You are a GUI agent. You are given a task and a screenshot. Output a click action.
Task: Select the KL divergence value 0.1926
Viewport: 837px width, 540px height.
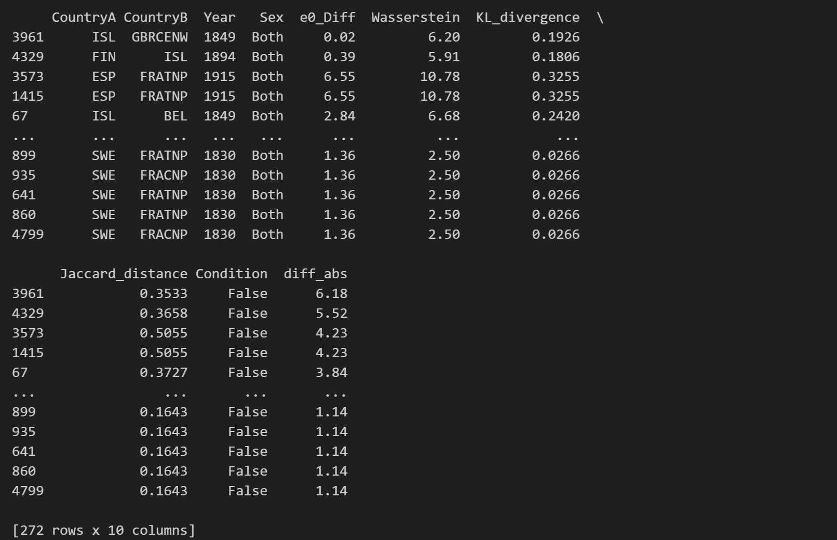pyautogui.click(x=556, y=37)
